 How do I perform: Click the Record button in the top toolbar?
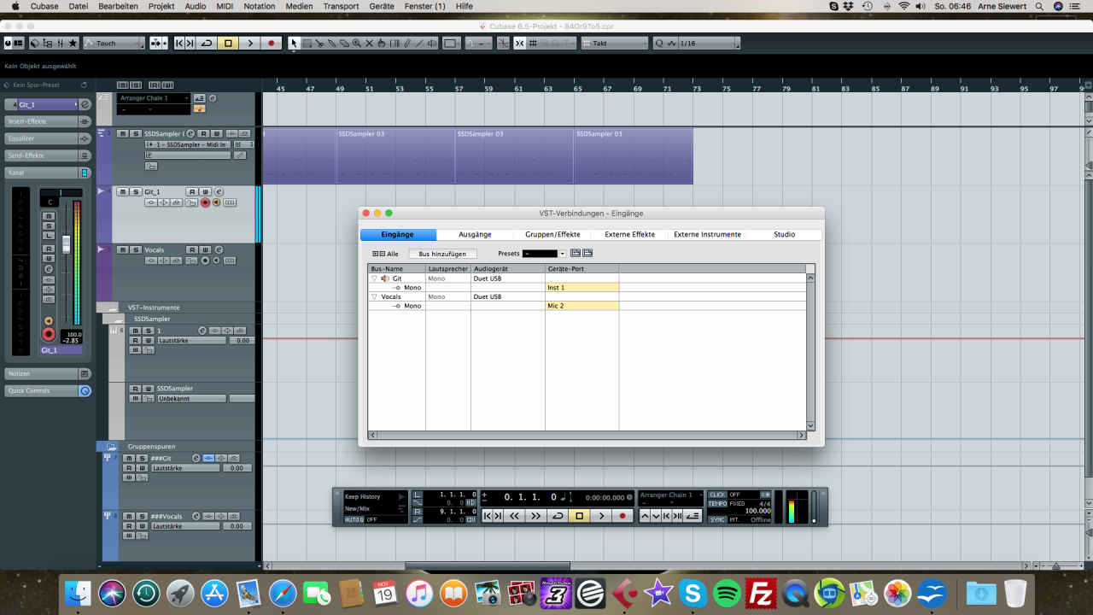click(272, 44)
